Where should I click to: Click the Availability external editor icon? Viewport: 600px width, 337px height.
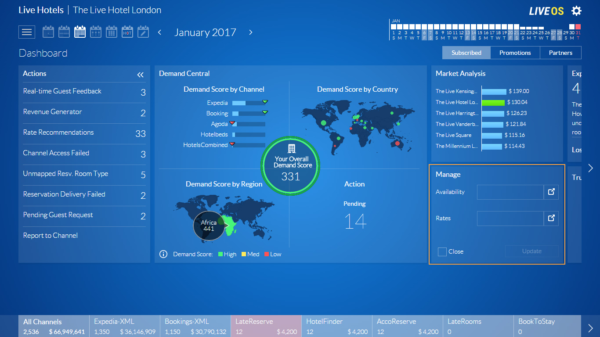(x=551, y=192)
